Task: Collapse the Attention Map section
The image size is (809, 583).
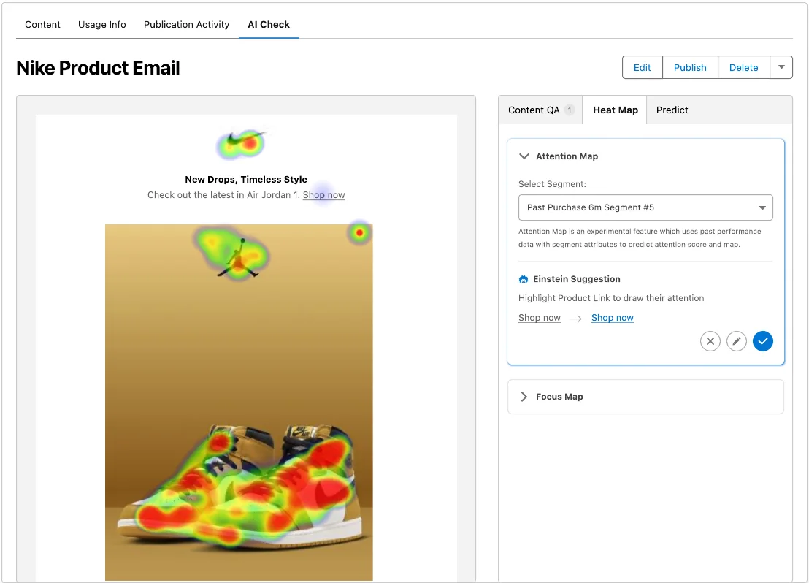Action: (524, 156)
